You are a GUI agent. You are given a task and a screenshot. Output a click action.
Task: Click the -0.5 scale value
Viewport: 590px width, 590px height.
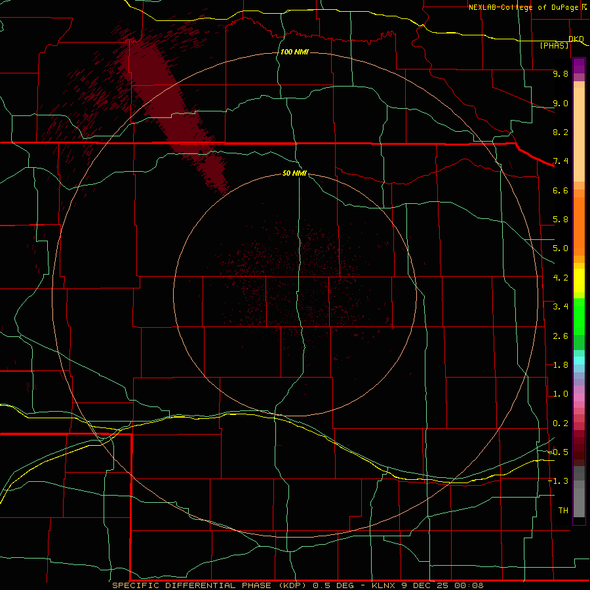pyautogui.click(x=558, y=452)
